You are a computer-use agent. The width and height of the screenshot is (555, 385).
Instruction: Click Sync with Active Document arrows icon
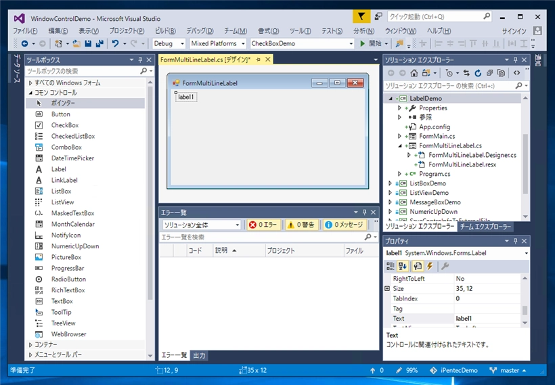[x=466, y=73]
